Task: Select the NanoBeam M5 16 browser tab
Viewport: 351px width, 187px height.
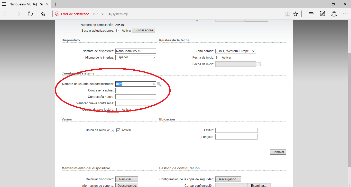Action: pyautogui.click(x=26, y=4)
